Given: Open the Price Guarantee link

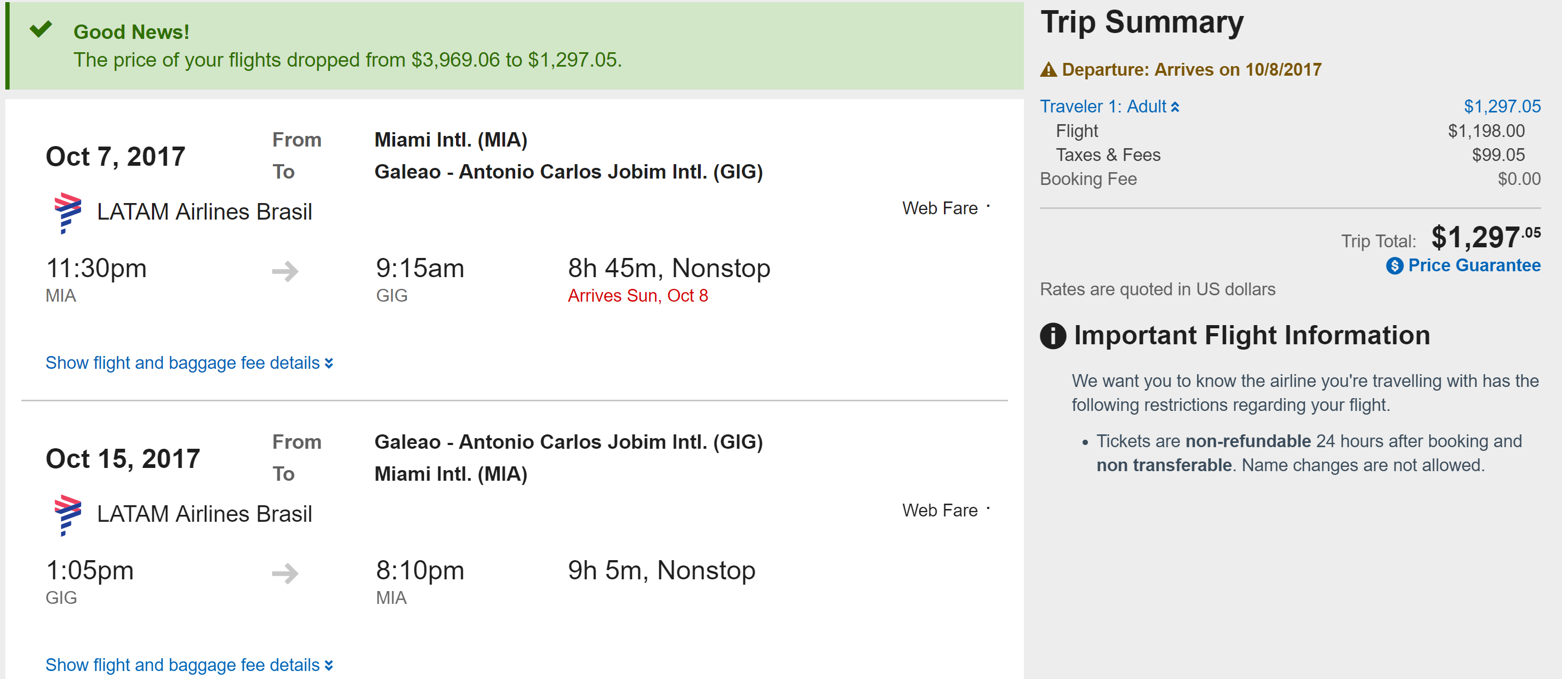Looking at the screenshot, I should click(1473, 265).
